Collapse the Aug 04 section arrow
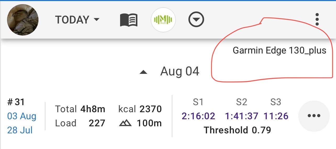This screenshot has height=149, width=336. (143, 72)
